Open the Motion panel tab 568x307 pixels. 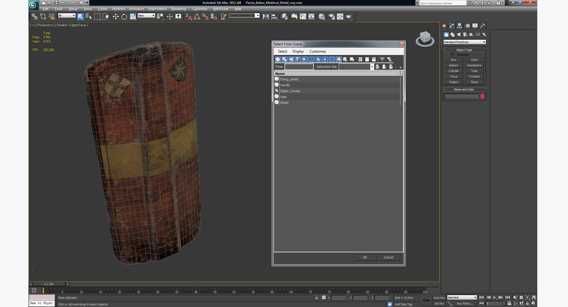tap(467, 26)
